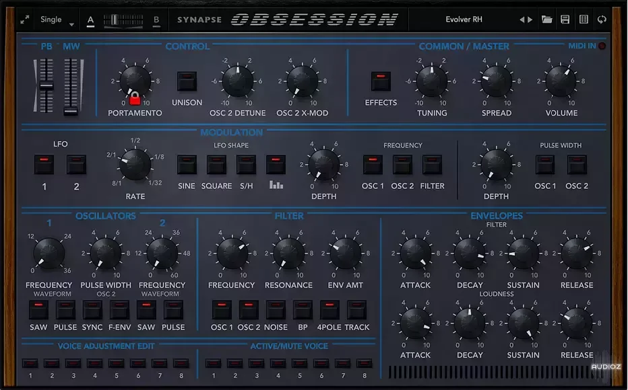Toggle frequency modulation FILTER button
Image resolution: width=628 pixels, height=390 pixels.
432,165
